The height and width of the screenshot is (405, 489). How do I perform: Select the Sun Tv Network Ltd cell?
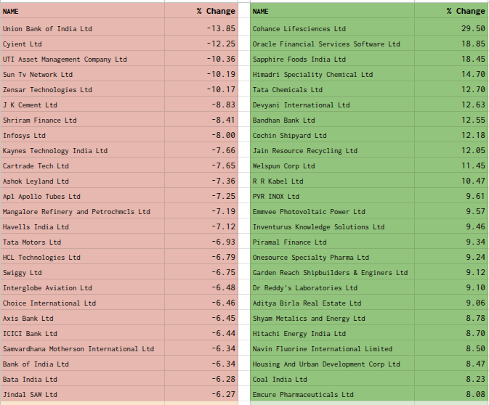[82, 75]
